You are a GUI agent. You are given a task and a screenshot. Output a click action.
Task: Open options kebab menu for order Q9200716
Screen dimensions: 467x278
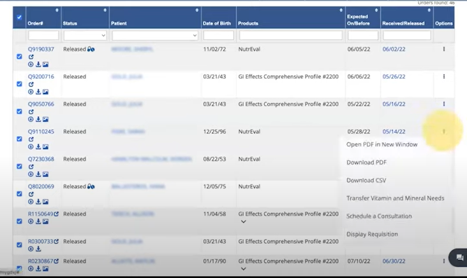(x=444, y=77)
